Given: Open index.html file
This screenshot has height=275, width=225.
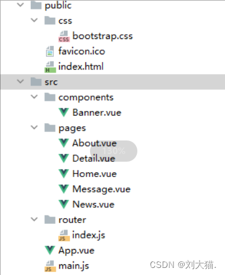Looking at the screenshot, I should click(x=81, y=67).
